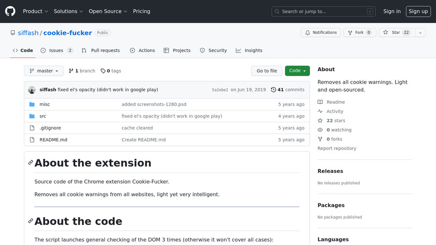Click the Sign up button
This screenshot has width=436, height=245.
[418, 11]
